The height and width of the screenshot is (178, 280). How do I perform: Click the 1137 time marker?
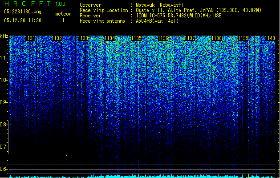[190, 38]
